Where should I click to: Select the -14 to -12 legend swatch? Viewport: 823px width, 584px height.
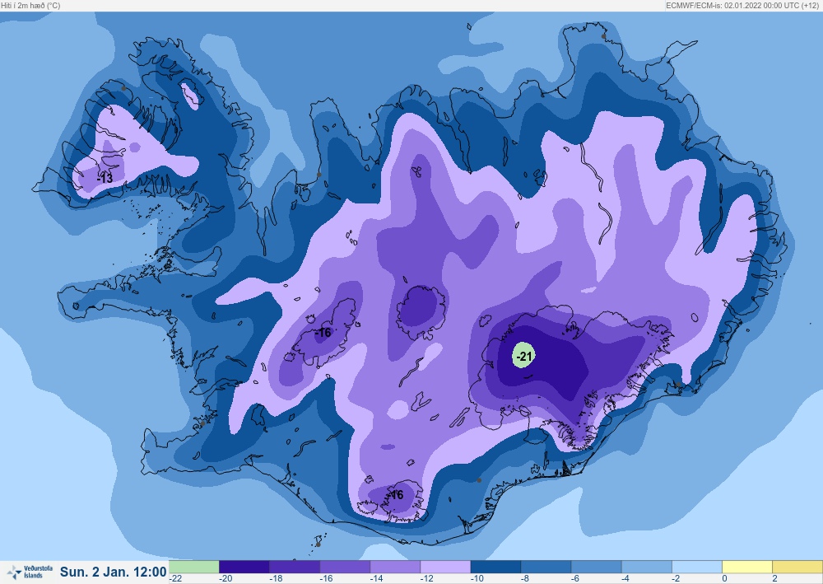pyautogui.click(x=395, y=567)
